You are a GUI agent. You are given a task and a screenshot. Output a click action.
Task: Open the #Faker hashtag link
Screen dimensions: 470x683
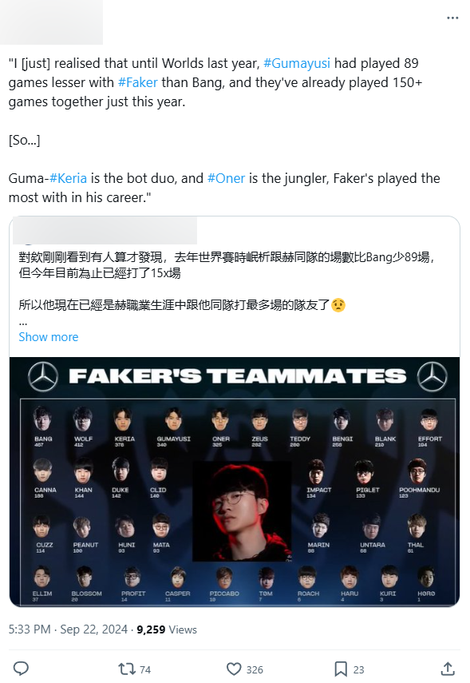pos(137,82)
